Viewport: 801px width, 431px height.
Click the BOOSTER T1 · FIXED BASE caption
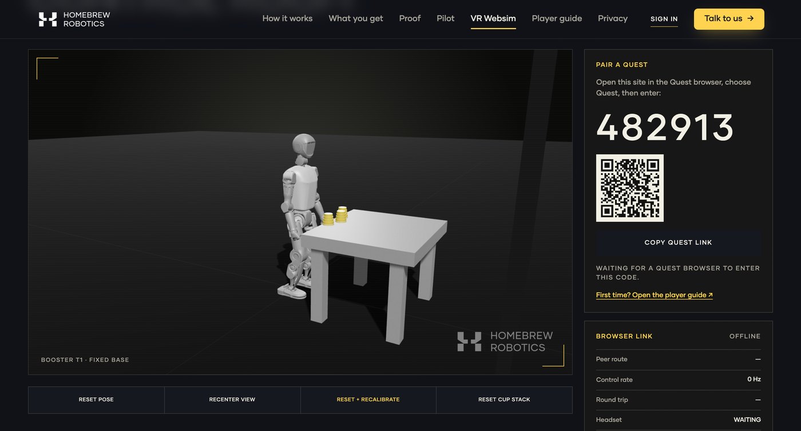(85, 360)
